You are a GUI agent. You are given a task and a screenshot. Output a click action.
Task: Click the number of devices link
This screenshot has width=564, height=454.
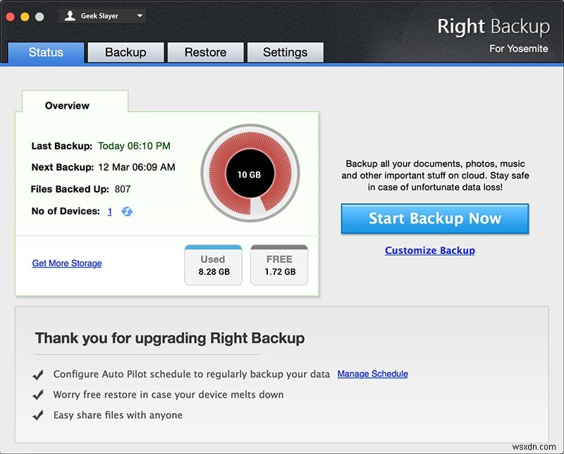[x=110, y=211]
